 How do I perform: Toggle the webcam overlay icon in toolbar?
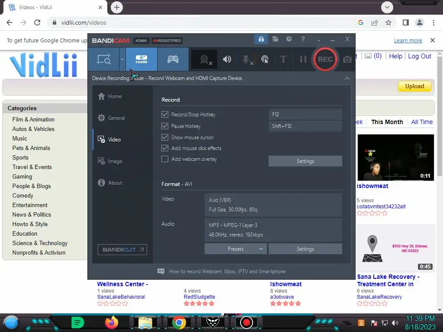205,59
